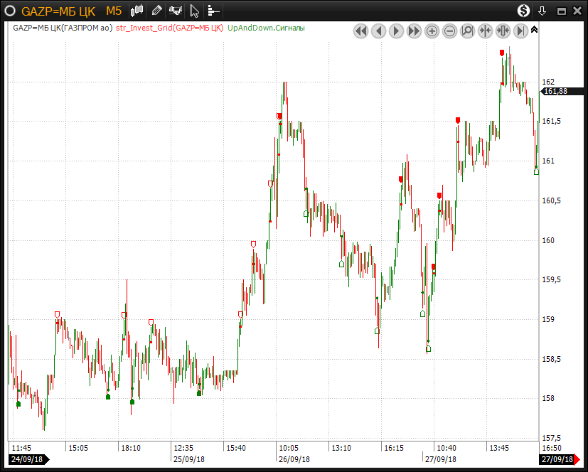Click the str_Invest_Grid strategy label

coord(169,28)
